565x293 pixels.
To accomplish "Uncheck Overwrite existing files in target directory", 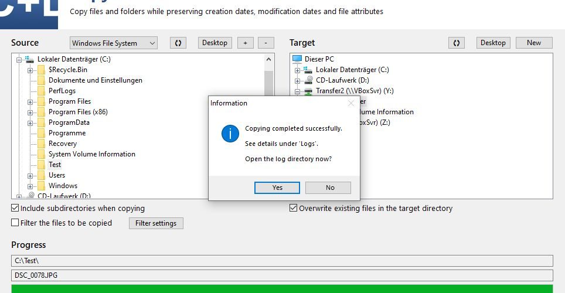I will click(x=293, y=208).
